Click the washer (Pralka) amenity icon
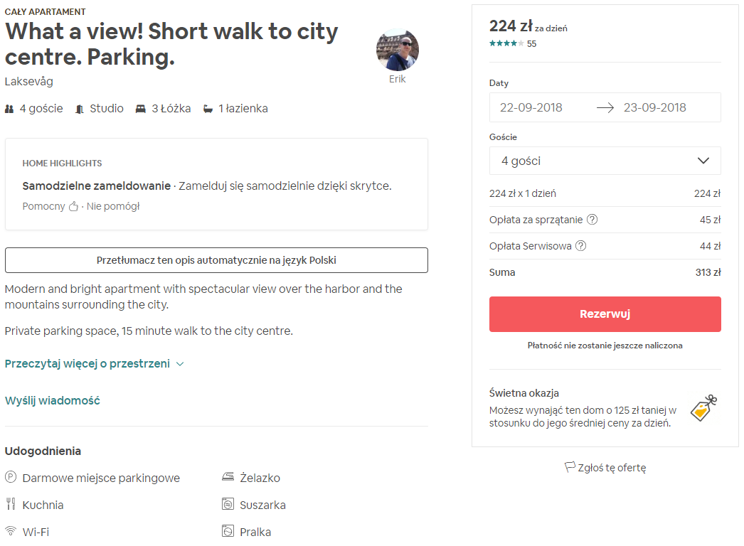The image size is (744, 546). click(x=229, y=531)
